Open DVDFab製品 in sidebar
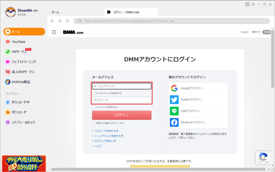The image size is (275, 172). pos(18,82)
